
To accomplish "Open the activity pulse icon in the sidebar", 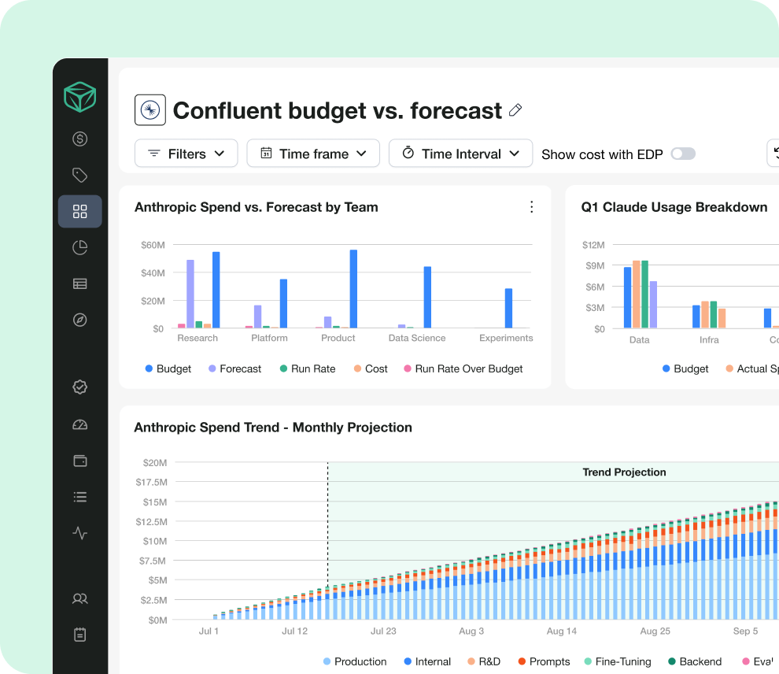I will (x=79, y=533).
